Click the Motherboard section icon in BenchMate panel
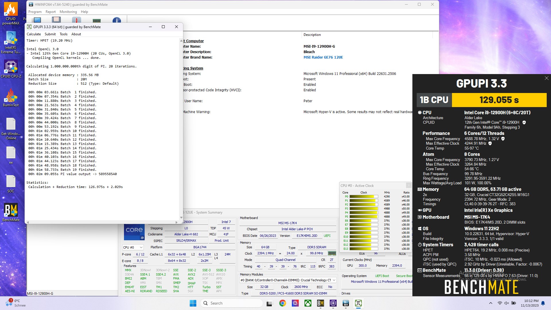 420,217
